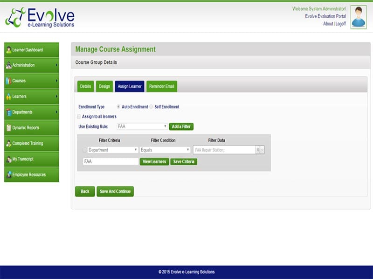Check the Assign to all learners checkbox

coord(80,116)
